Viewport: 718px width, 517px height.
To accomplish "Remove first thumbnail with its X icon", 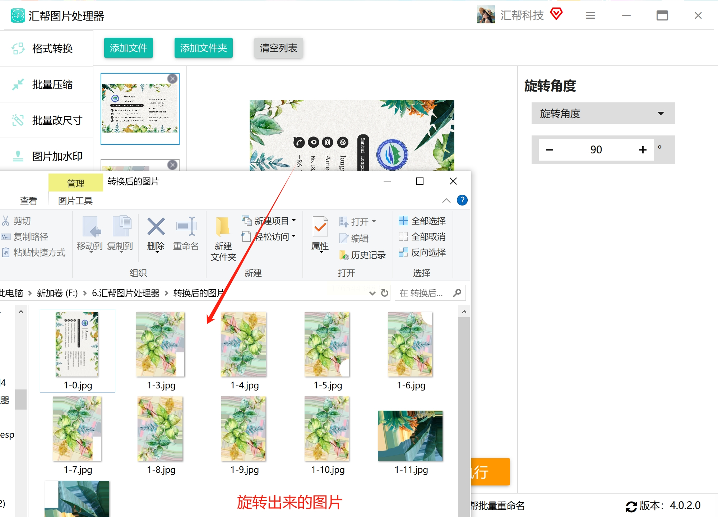I will tap(172, 79).
